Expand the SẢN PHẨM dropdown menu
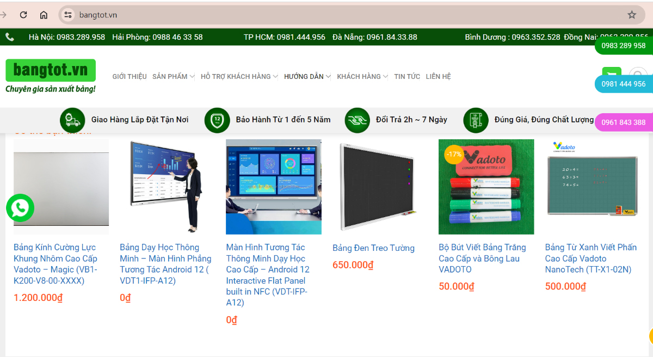This screenshot has height=357, width=653. [173, 77]
